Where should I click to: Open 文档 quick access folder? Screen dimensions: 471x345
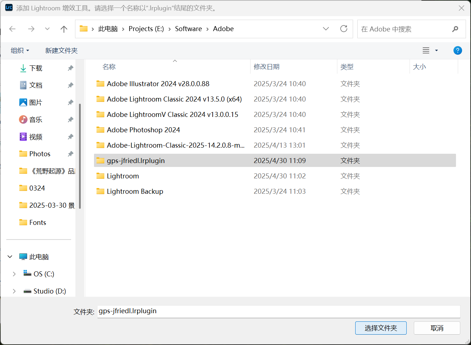click(36, 85)
